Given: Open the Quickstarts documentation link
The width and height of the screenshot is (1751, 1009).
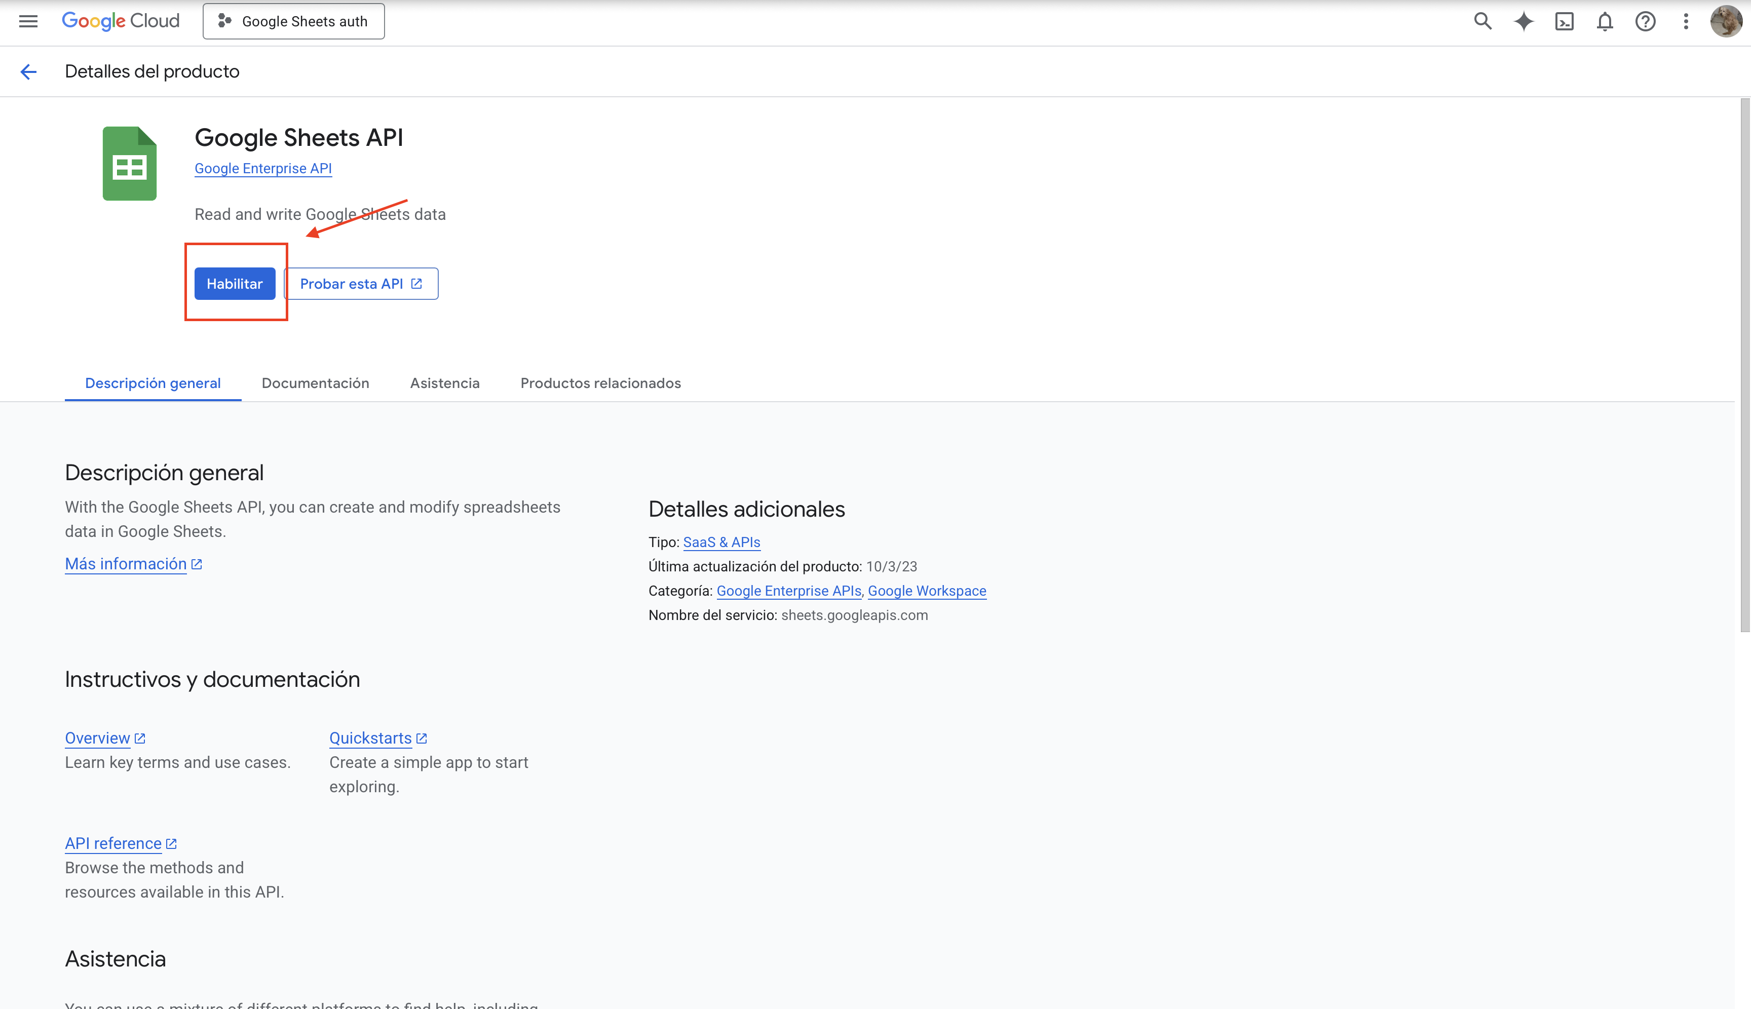Looking at the screenshot, I should click(x=371, y=738).
